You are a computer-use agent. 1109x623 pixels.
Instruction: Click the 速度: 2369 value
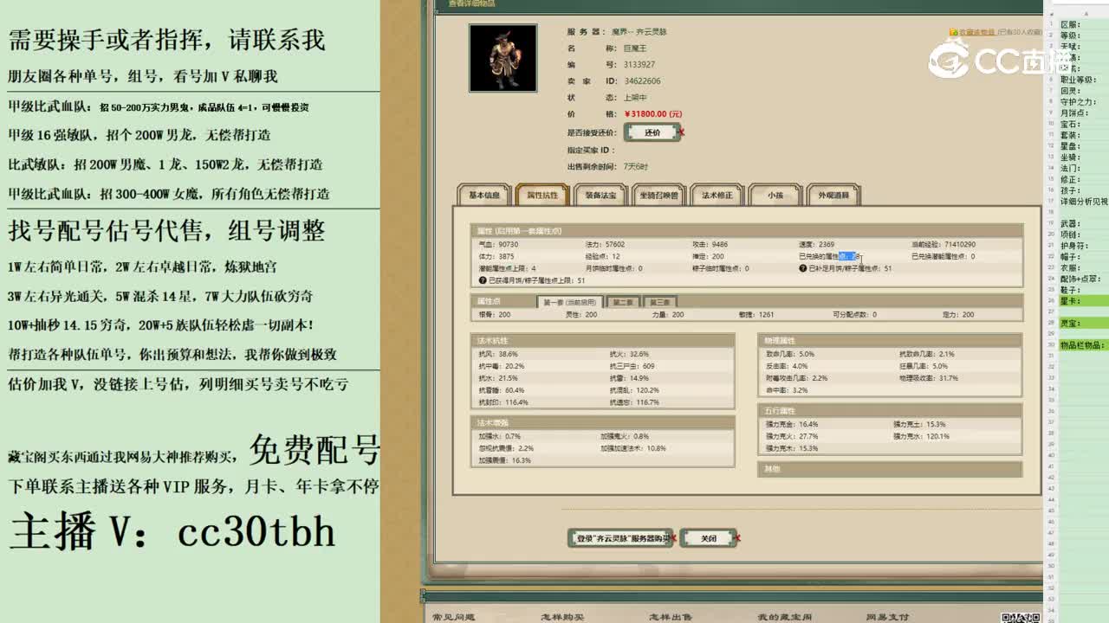(816, 245)
